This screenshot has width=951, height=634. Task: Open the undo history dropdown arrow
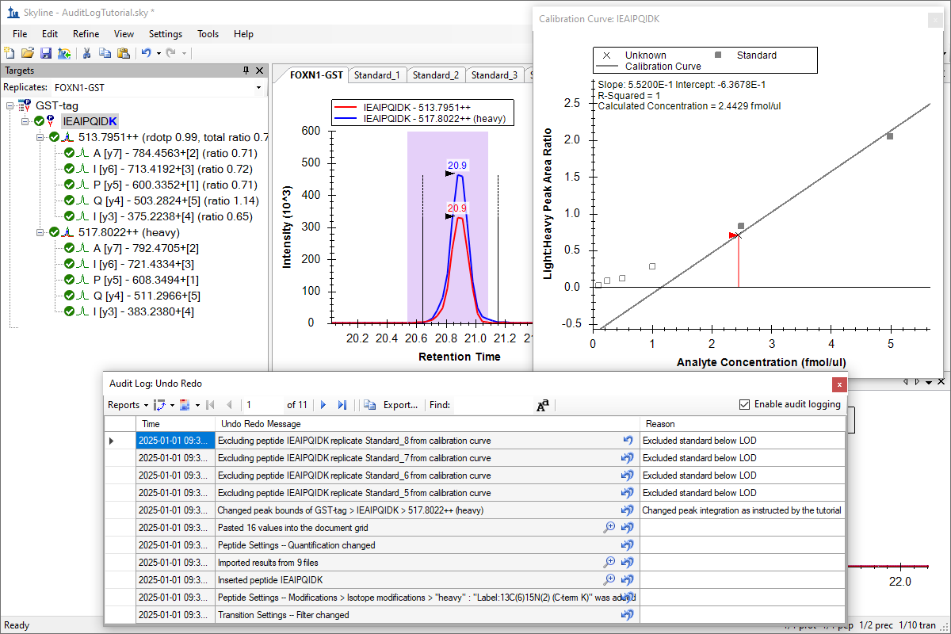click(x=158, y=53)
